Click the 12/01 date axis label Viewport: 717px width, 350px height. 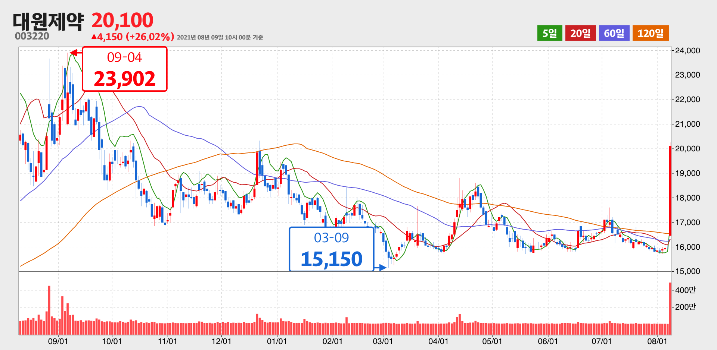[221, 341]
